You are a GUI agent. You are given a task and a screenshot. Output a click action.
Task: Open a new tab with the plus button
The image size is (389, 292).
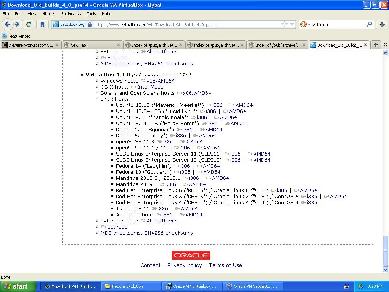point(376,45)
